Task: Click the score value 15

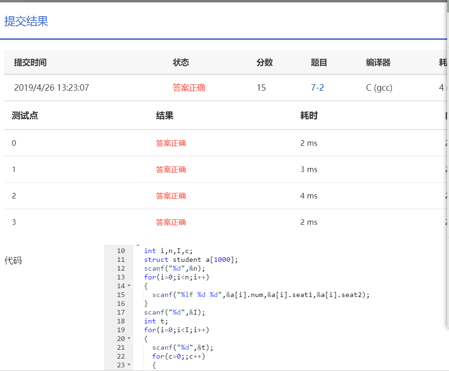Action: 261,88
